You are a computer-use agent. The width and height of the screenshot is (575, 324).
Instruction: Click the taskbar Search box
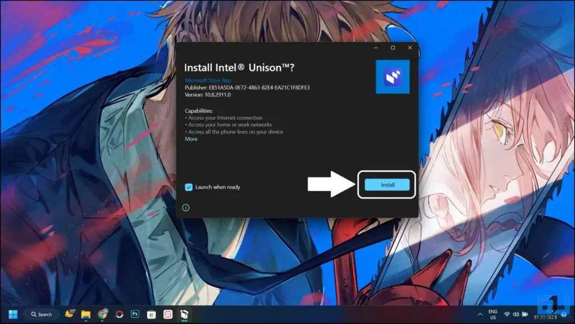pos(41,314)
